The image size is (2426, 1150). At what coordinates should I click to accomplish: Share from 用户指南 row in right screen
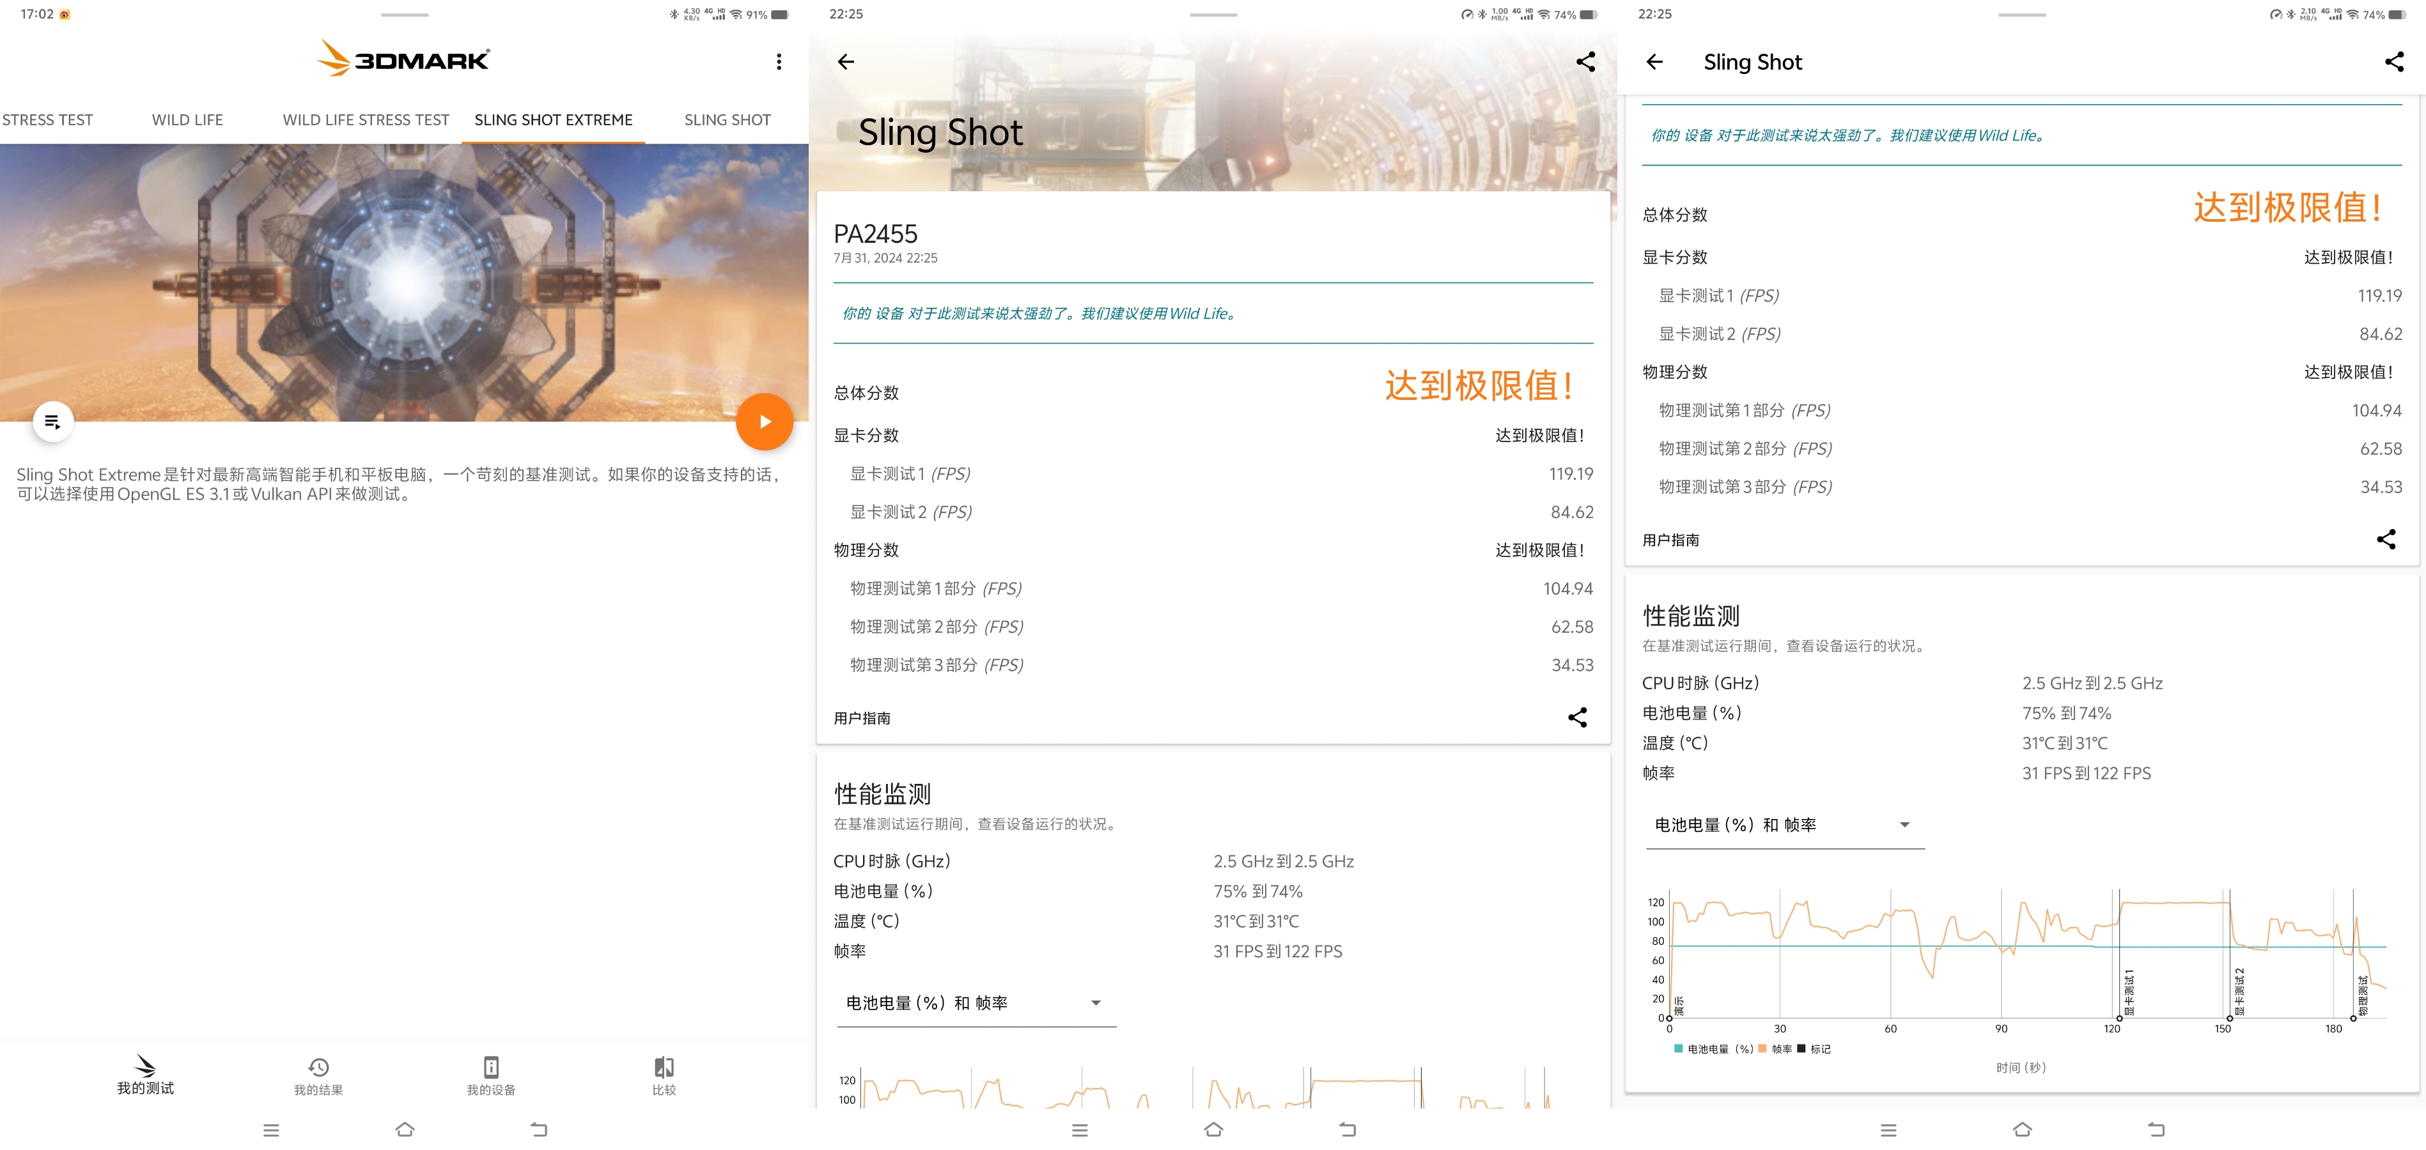point(2386,539)
